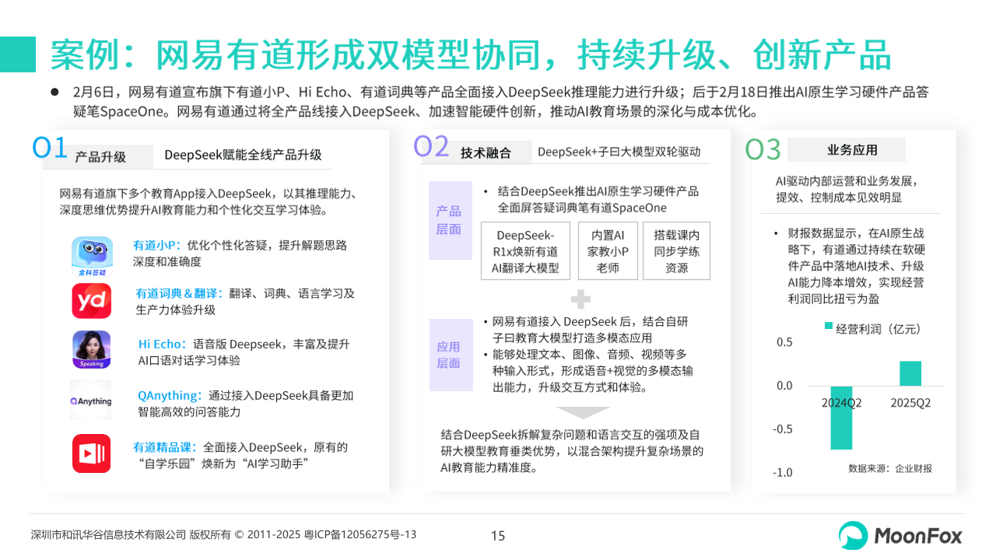Click the 有道小P owl app icon
The image size is (996, 560).
[x=92, y=257]
